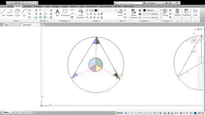Viewport: 205px width, 115px height.
Task: Click the black layer color swatch in Layers panel
Action: coord(96,10)
